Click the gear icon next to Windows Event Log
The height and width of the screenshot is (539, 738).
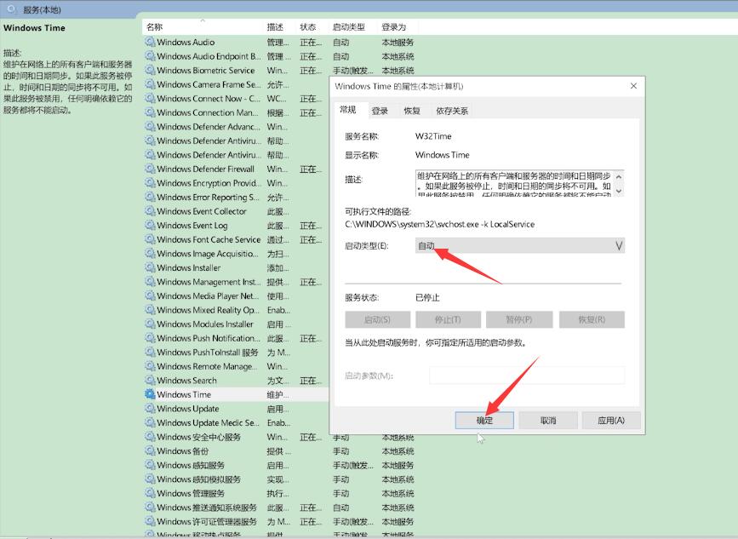[x=150, y=225]
